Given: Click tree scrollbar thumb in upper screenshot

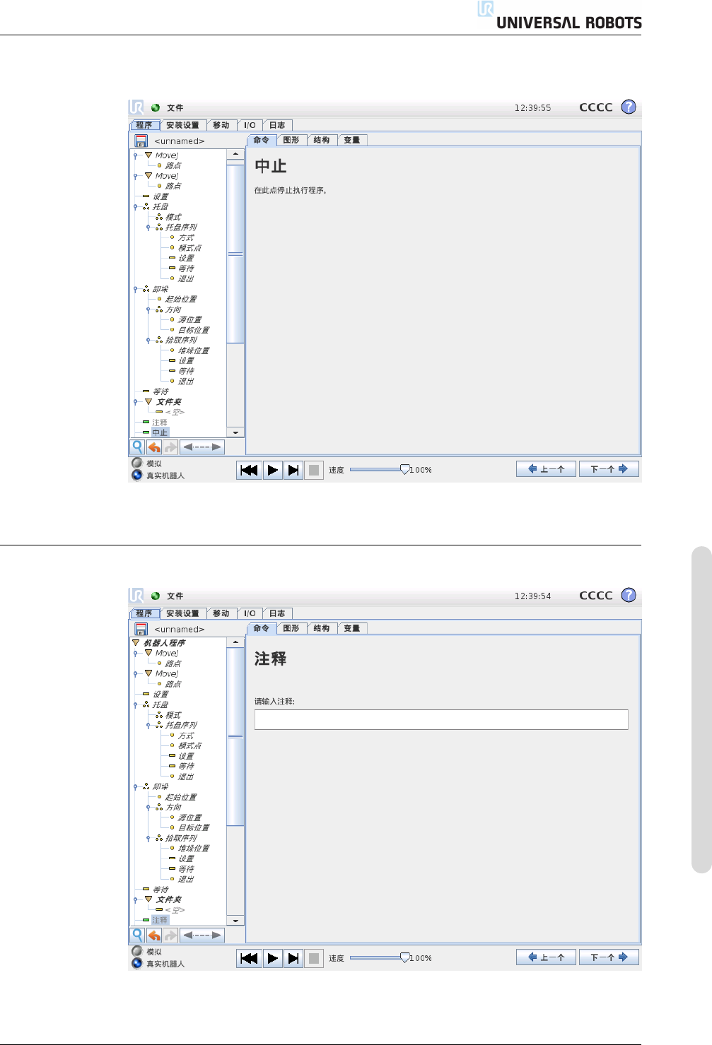Looking at the screenshot, I should point(235,254).
